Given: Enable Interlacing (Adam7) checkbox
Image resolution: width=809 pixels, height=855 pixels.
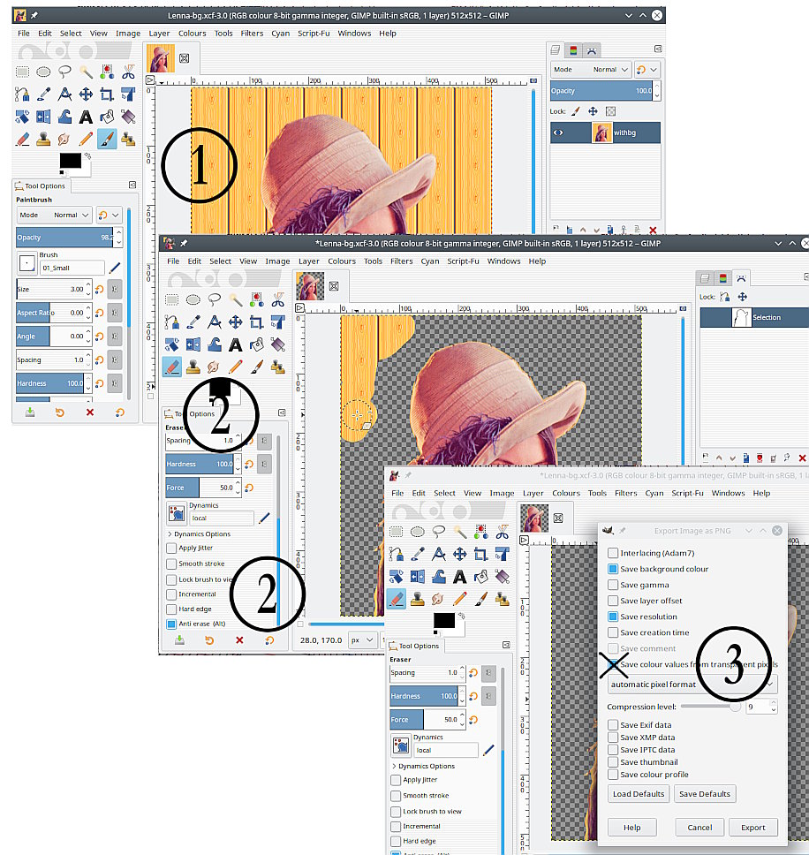Looking at the screenshot, I should click(613, 553).
